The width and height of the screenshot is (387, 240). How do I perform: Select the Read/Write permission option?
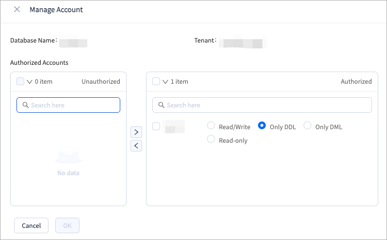pos(211,126)
